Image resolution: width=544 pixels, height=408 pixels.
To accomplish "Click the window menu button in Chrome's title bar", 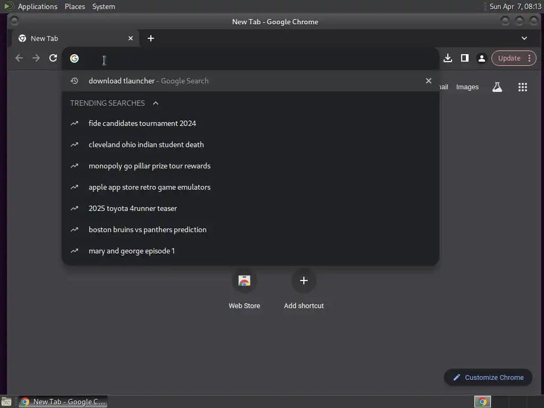I will click(x=14, y=21).
